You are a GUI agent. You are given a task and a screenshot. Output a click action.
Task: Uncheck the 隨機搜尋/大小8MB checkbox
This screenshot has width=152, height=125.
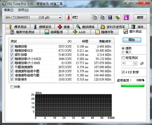point(12,63)
